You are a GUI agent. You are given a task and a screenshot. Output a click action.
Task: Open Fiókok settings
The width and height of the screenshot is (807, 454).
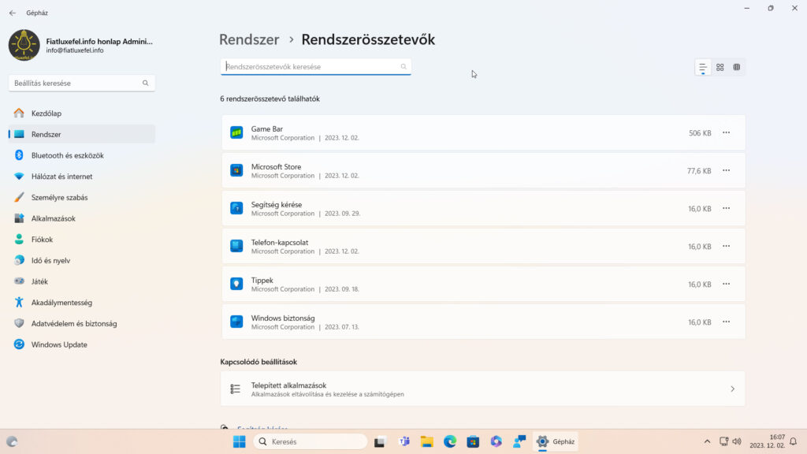point(82,240)
